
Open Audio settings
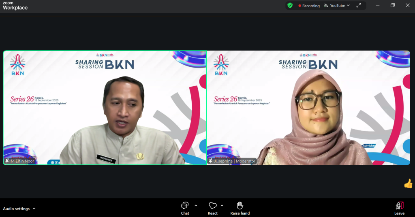click(x=16, y=209)
